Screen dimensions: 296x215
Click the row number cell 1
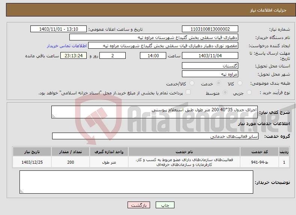pos(284,162)
